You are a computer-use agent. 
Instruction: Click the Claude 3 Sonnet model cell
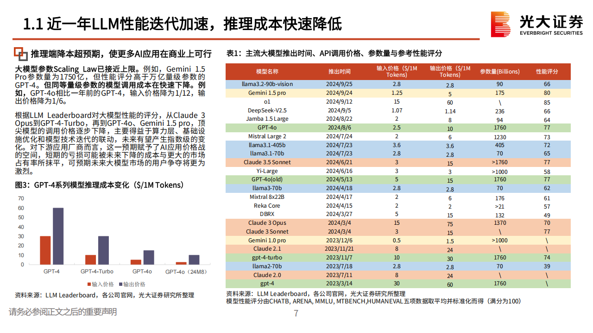[267, 232]
